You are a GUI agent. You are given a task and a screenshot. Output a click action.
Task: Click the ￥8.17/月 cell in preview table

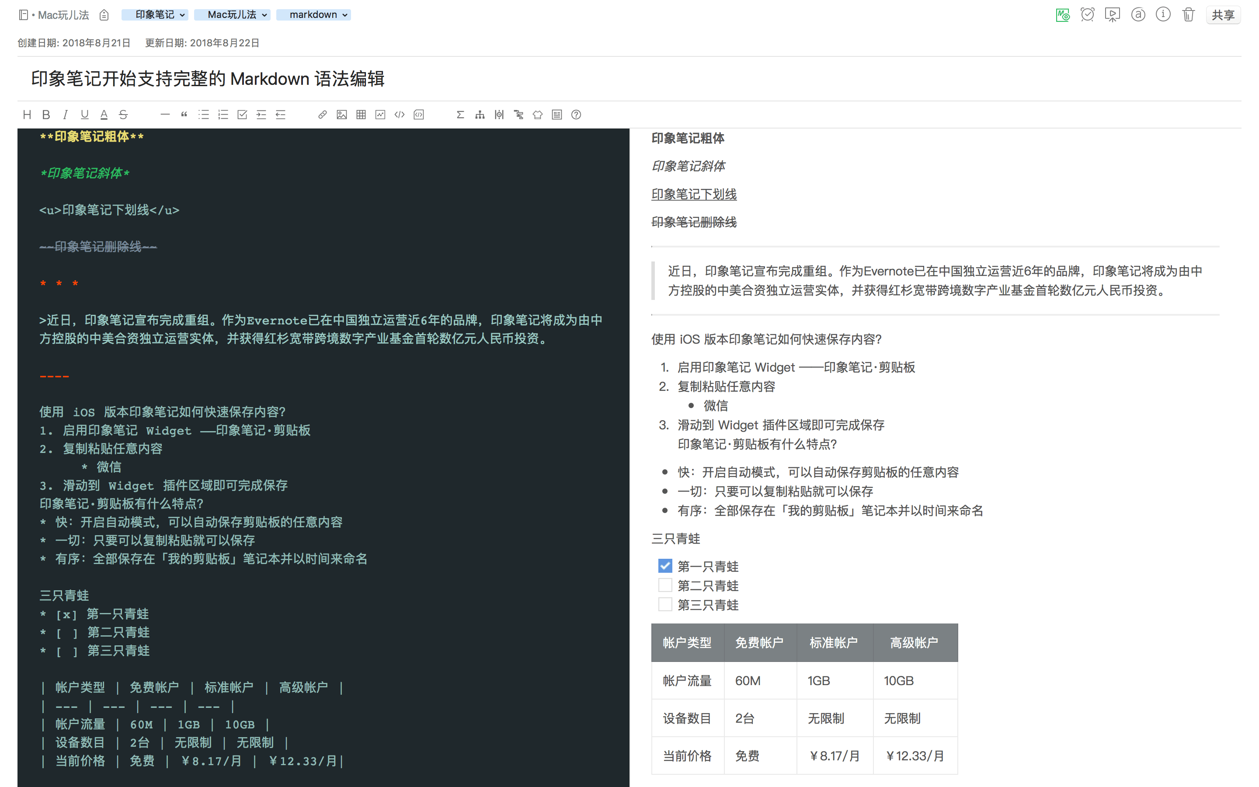click(x=835, y=756)
